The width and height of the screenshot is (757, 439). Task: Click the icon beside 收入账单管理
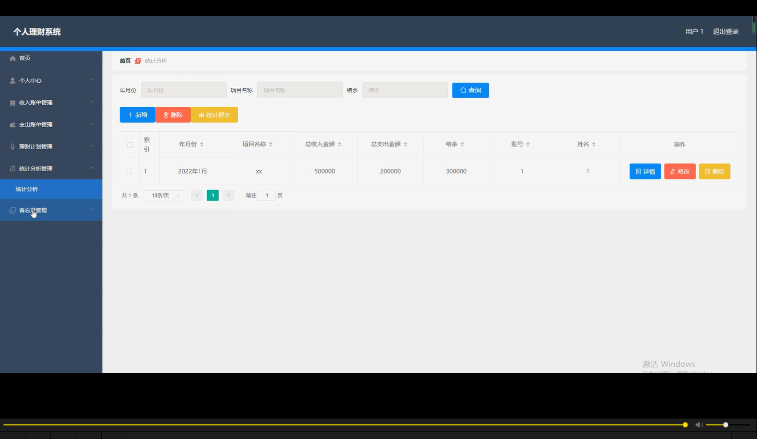click(x=12, y=102)
